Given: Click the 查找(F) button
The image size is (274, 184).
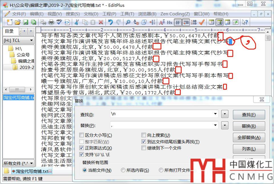Looking at the screenshot, I should pos(249,115).
